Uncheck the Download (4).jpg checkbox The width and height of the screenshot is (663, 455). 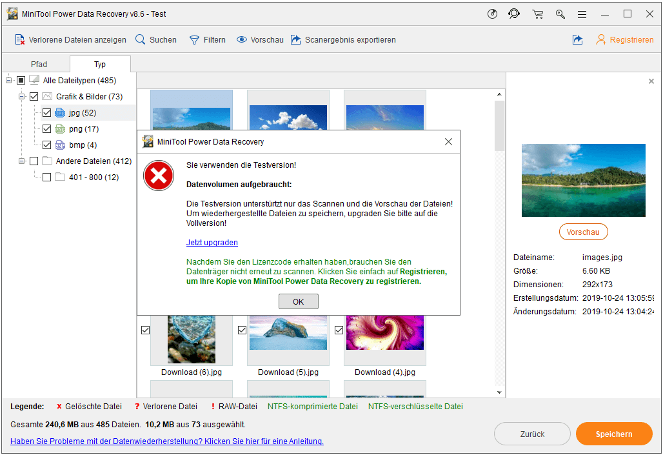[339, 330]
